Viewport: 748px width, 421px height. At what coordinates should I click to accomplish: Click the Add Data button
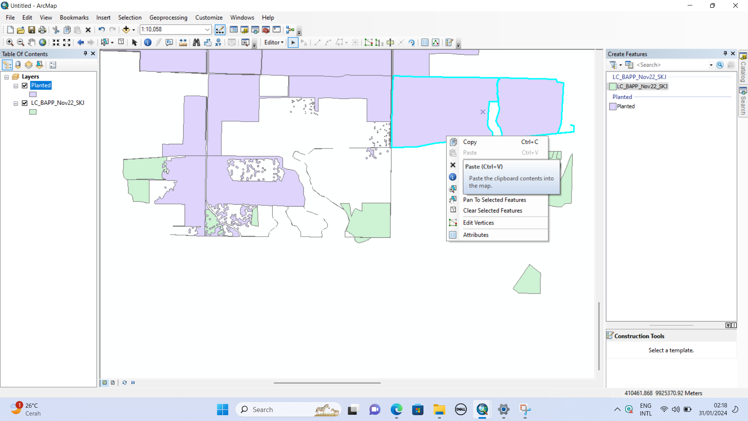point(126,30)
